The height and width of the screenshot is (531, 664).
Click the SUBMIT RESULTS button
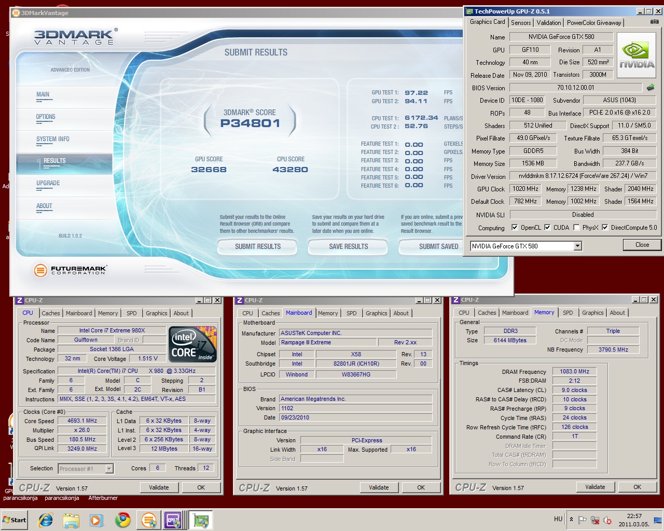tap(258, 246)
